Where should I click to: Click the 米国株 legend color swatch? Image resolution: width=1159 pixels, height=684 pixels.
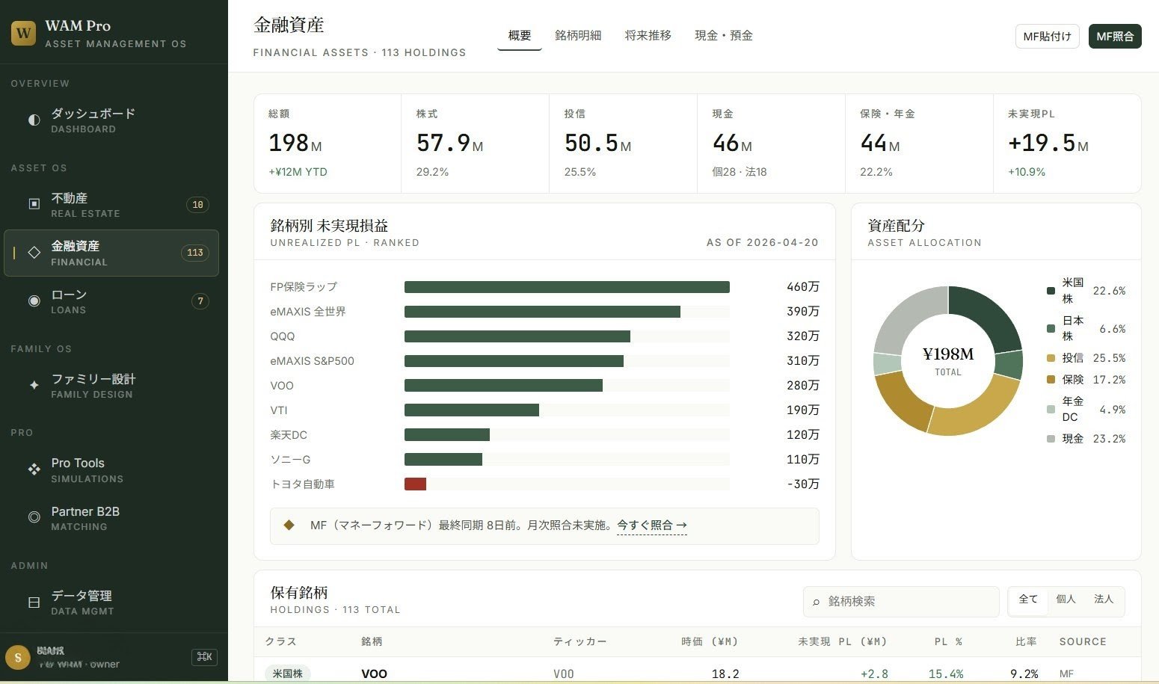1051,291
